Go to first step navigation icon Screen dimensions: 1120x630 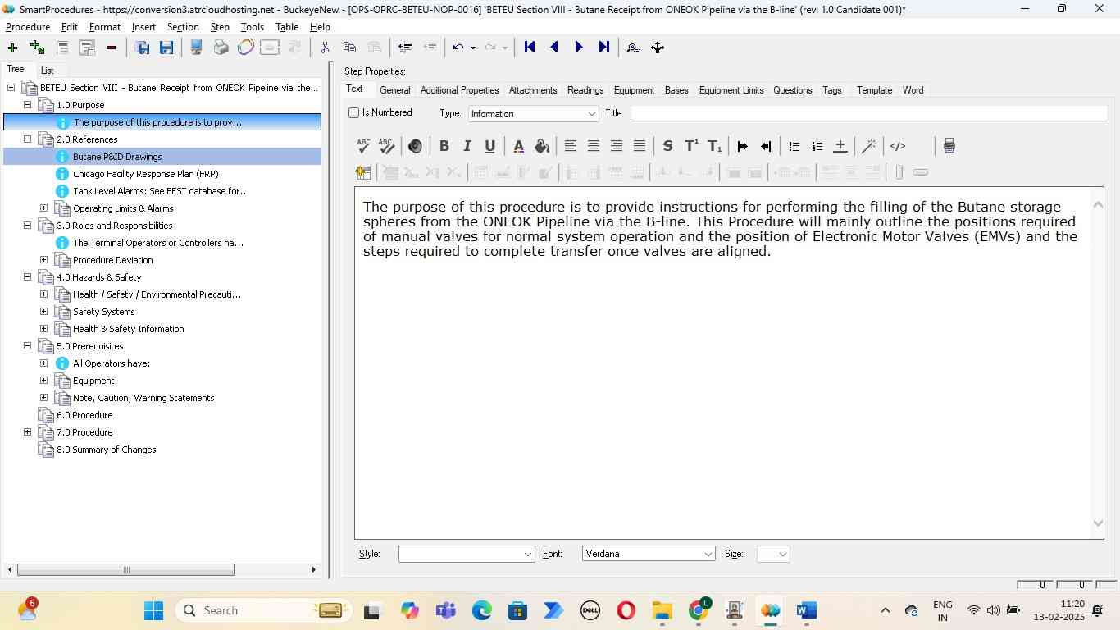(530, 48)
